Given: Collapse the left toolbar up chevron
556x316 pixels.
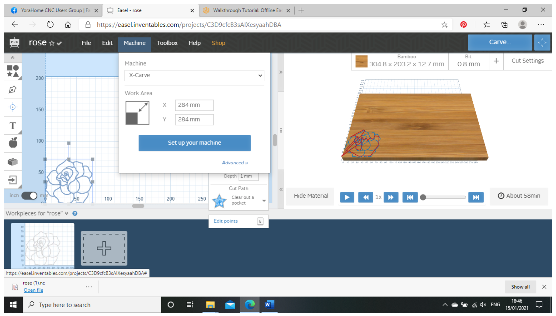Looking at the screenshot, I should [12, 58].
